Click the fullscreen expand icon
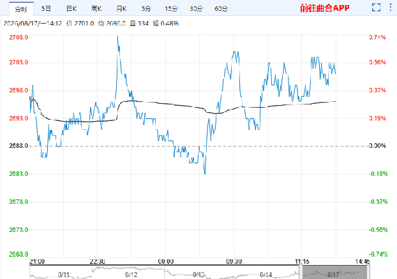This screenshot has width=397, height=279. [376, 8]
